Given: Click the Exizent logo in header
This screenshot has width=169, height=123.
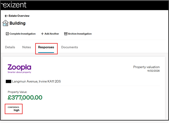Looking at the screenshot, I should coord(14,5).
